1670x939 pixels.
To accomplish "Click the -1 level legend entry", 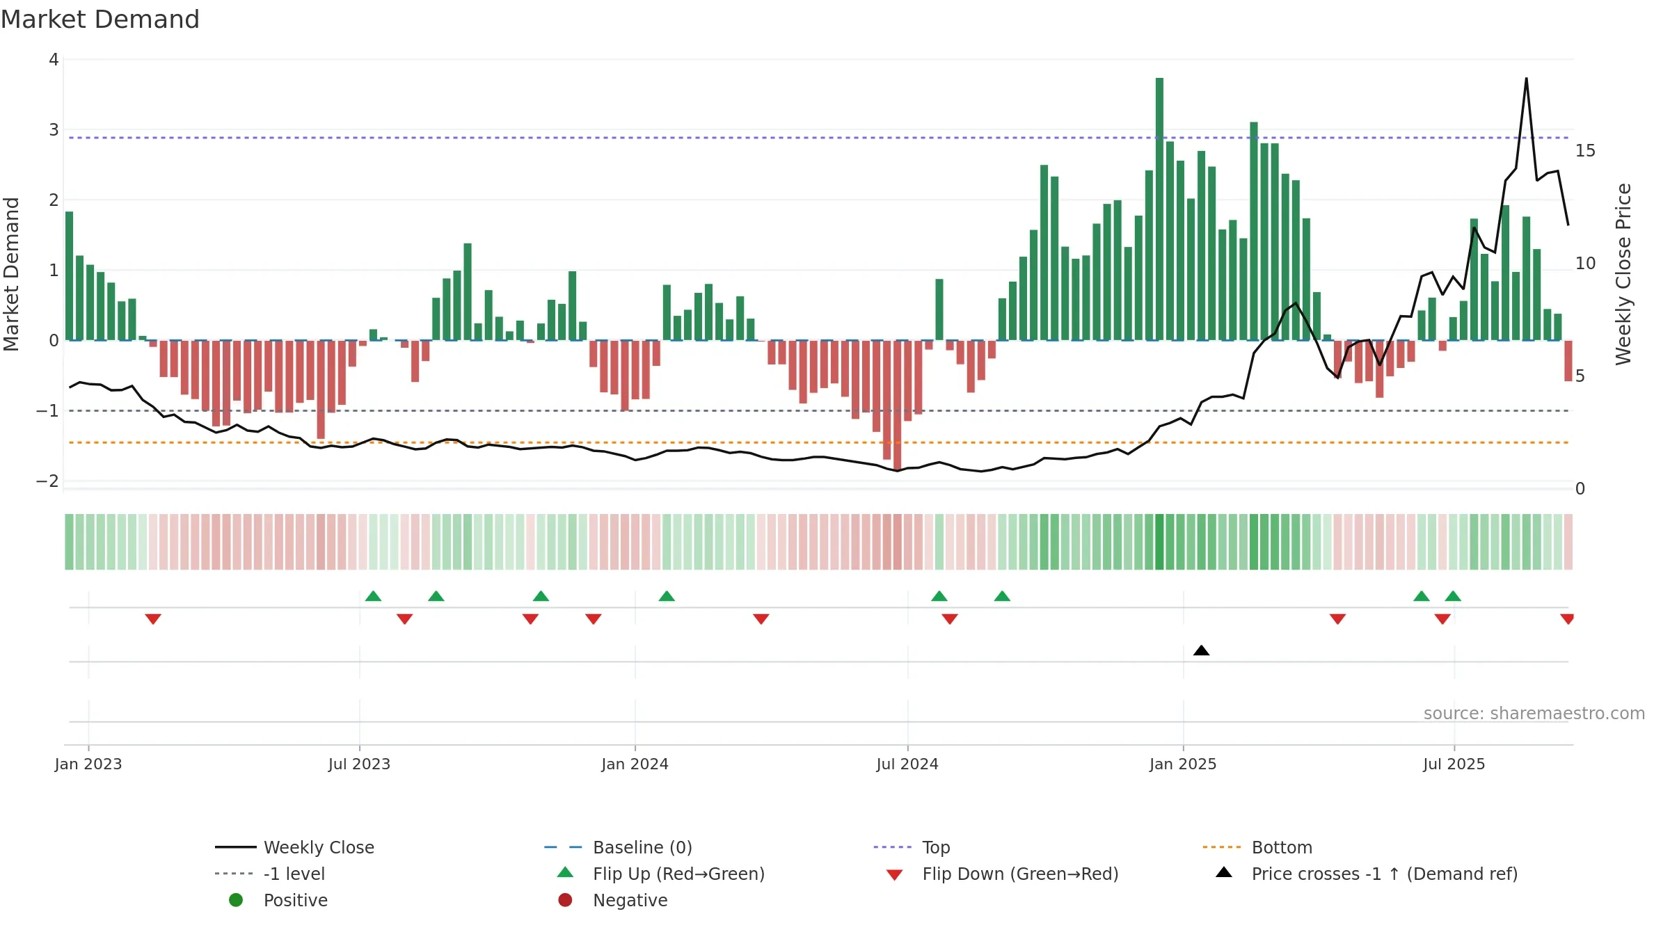I will point(270,874).
